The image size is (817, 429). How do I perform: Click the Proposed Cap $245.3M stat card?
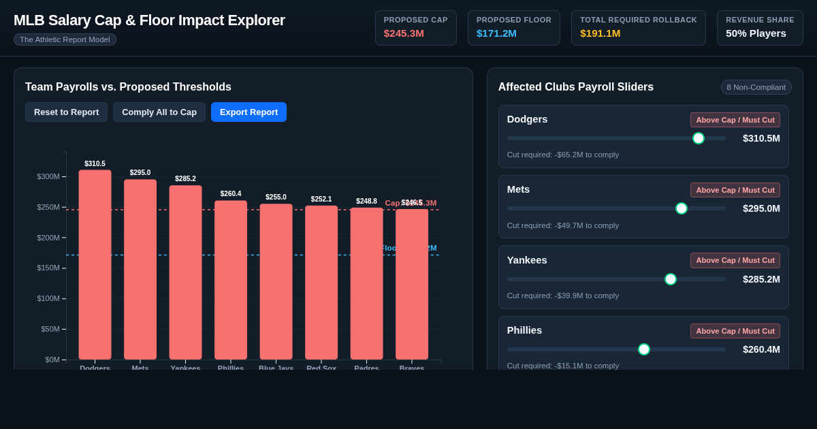(x=415, y=28)
